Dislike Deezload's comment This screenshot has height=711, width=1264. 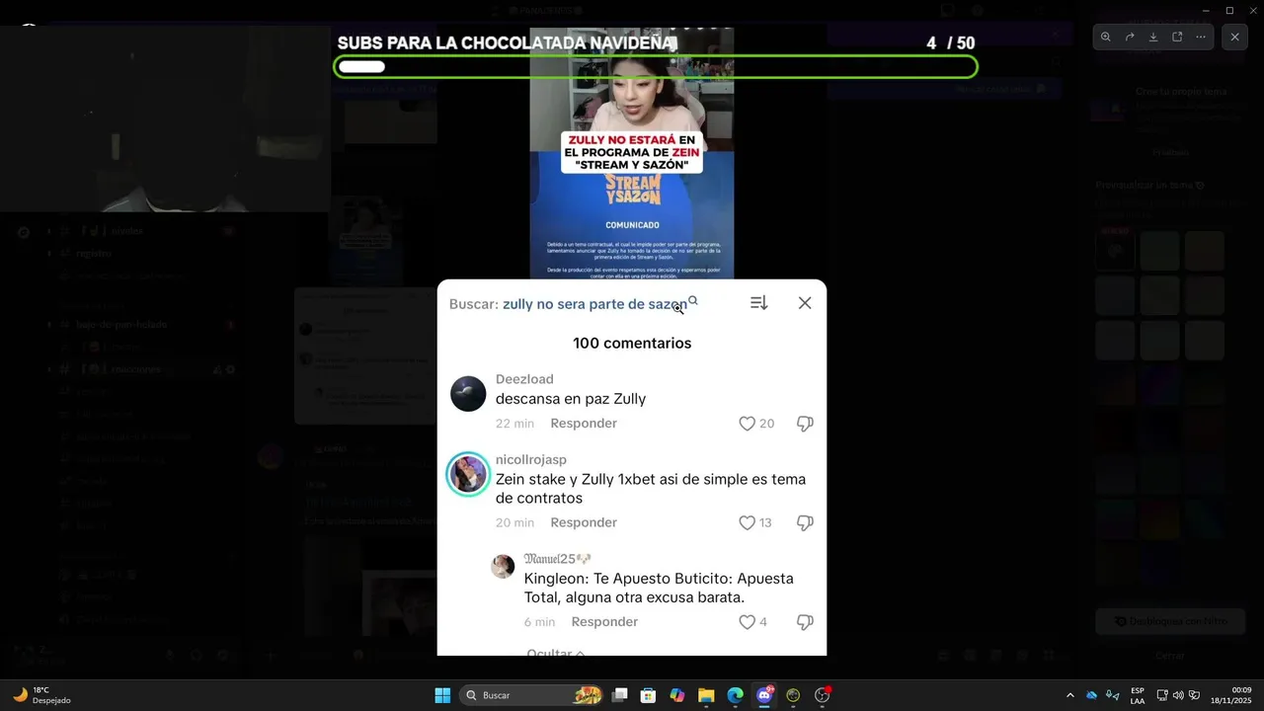tap(805, 424)
